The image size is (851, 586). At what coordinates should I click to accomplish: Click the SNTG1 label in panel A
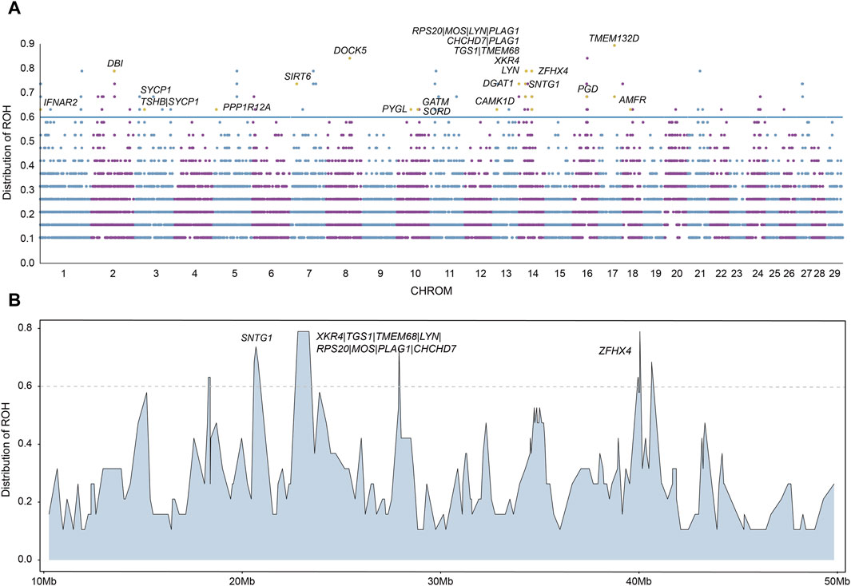click(x=544, y=84)
